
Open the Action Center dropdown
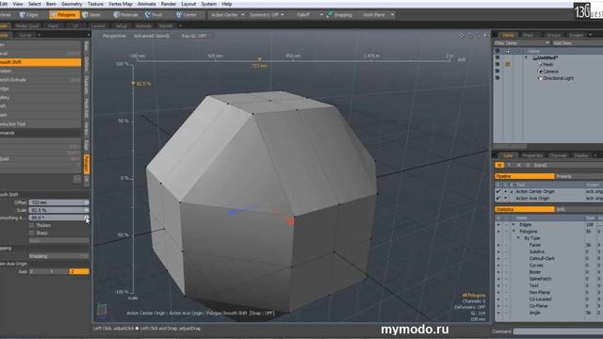coord(226,15)
